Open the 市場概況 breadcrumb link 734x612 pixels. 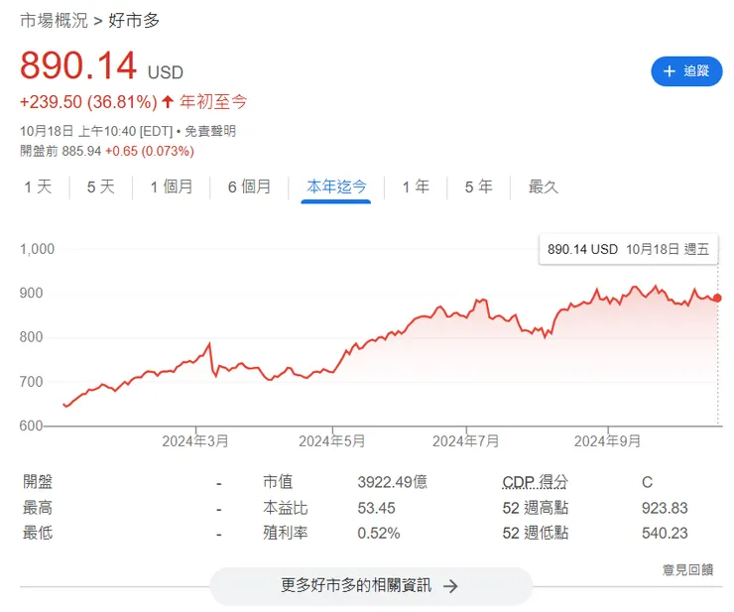click(54, 21)
